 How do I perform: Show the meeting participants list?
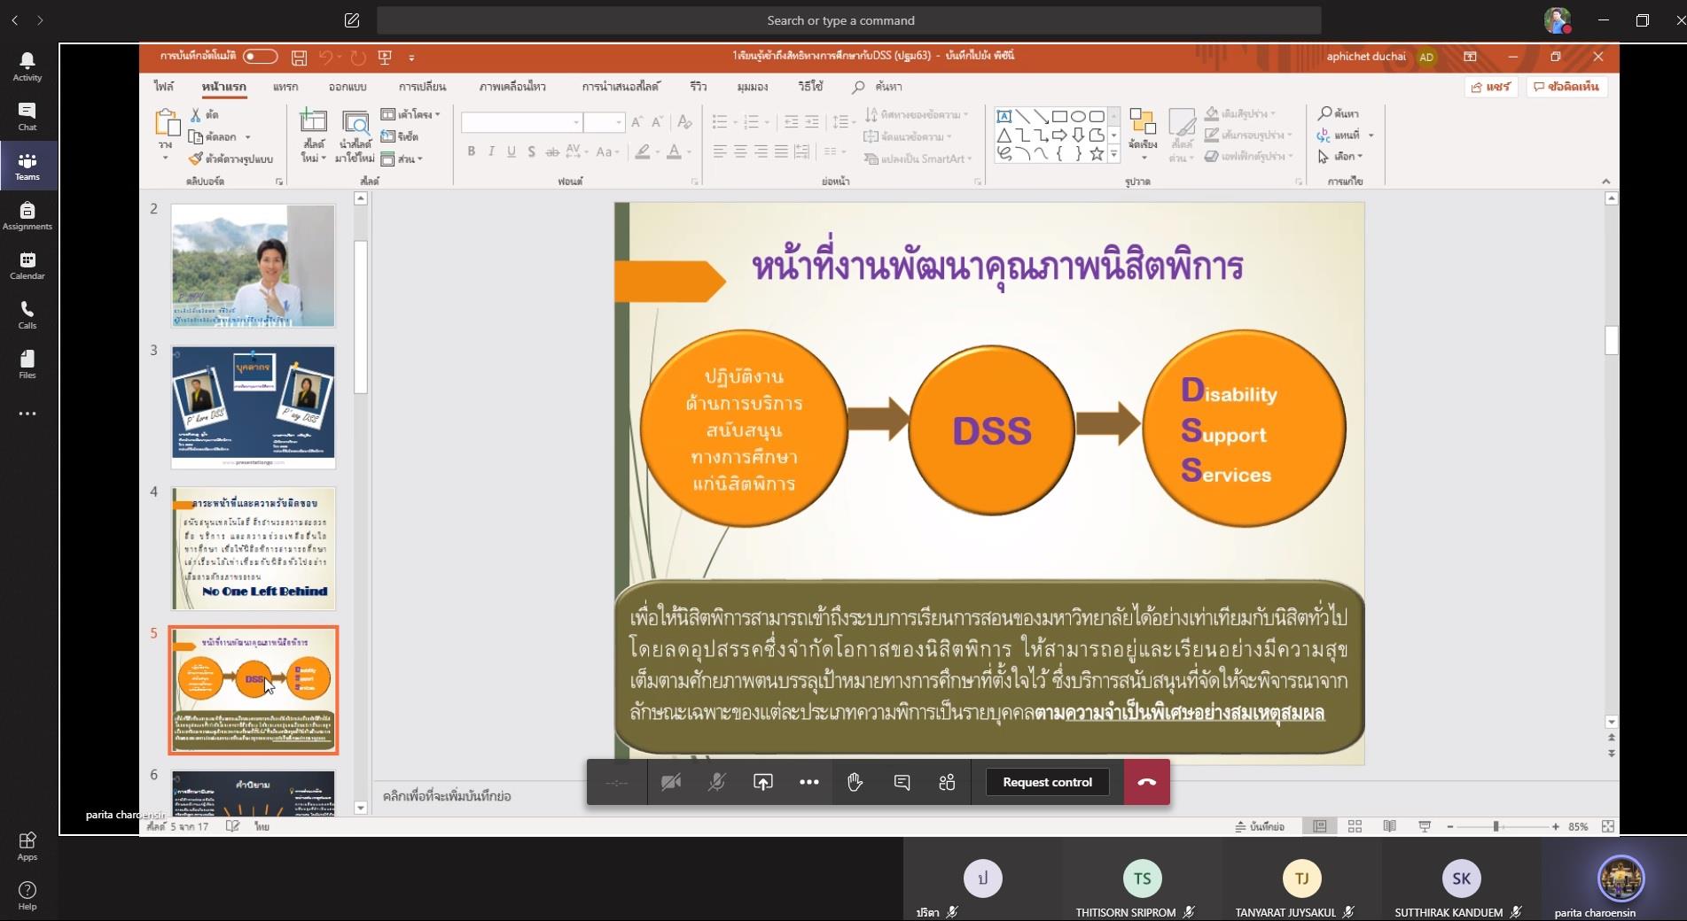(x=947, y=782)
